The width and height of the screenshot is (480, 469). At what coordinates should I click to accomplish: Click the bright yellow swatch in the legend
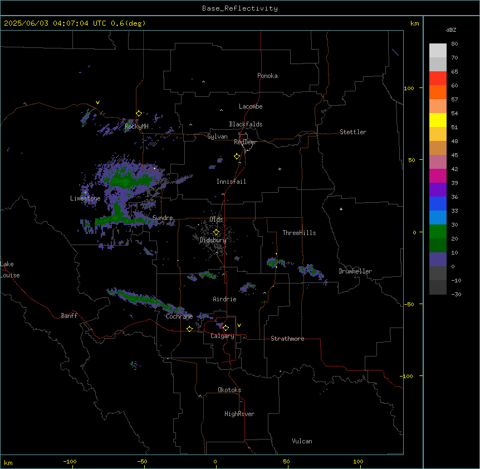[438, 120]
